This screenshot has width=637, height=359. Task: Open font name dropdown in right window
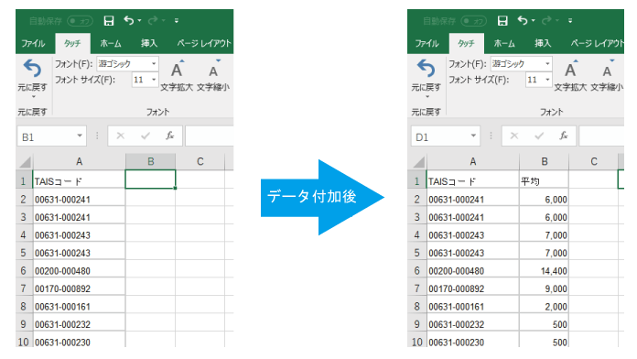tap(547, 64)
